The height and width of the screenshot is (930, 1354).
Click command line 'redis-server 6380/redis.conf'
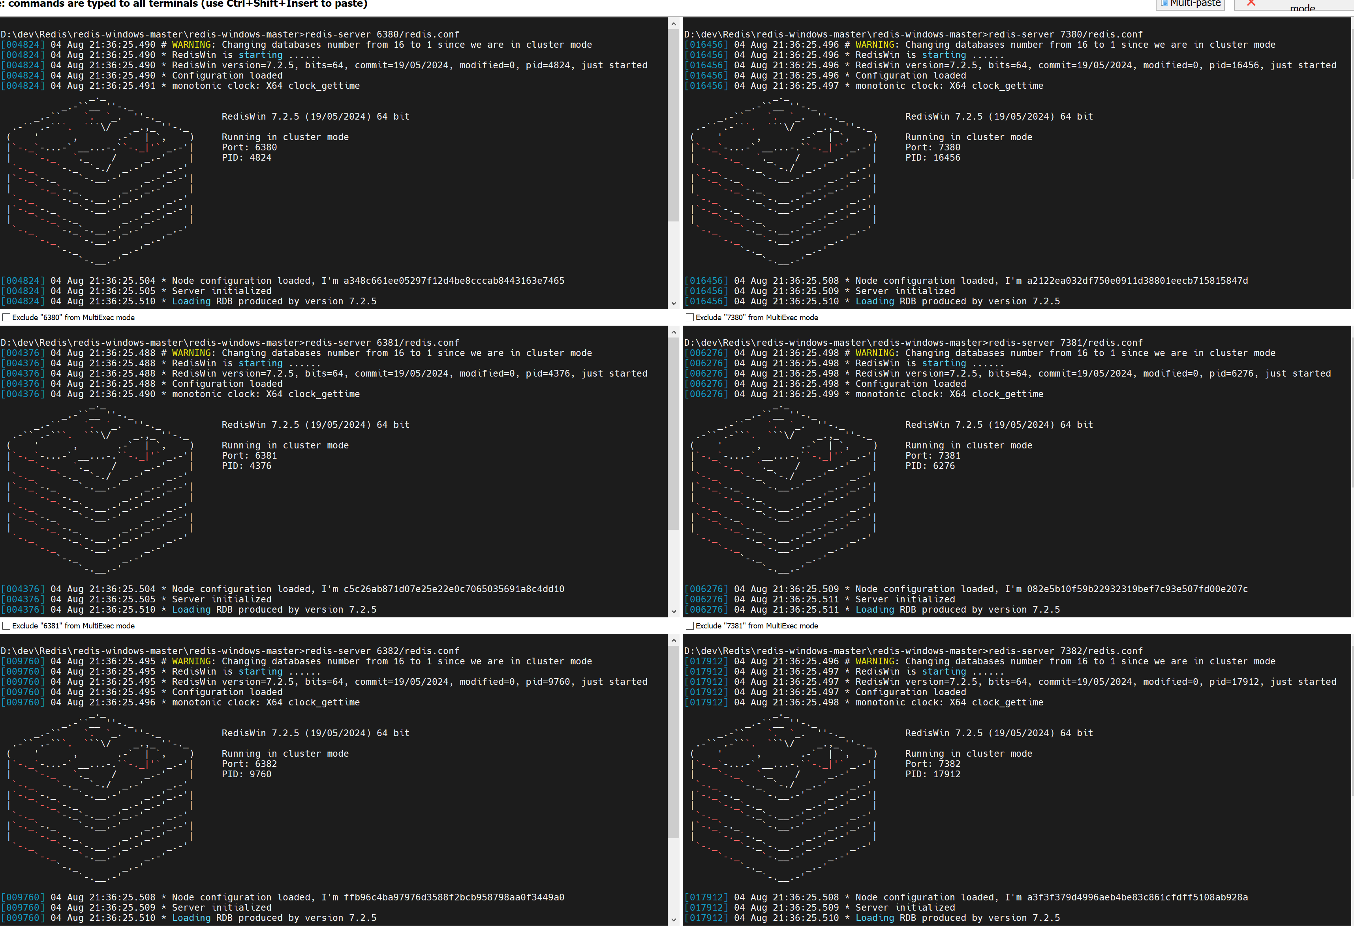tap(382, 34)
